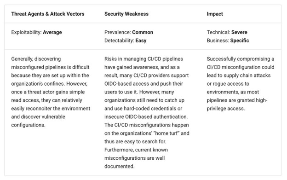
Task: Click the Threat Agents & Attack Vectors header
Action: pos(48,14)
